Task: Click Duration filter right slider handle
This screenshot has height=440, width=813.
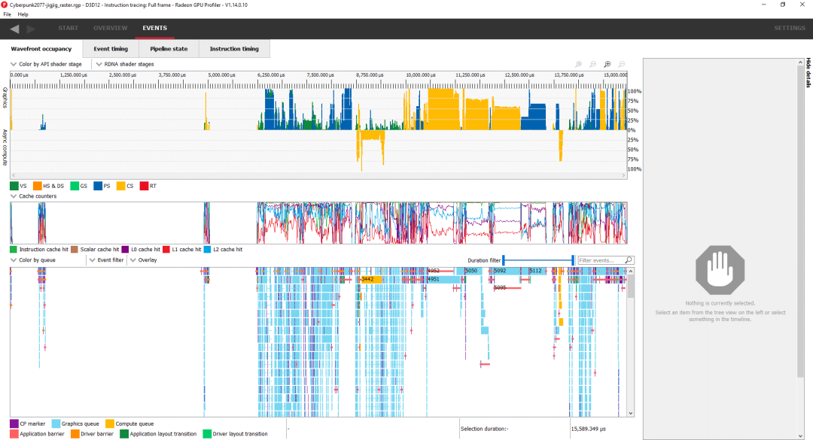Action: [x=573, y=260]
